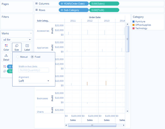Viewport: 165px width, 129px height.
Task: Click the Sub-Categ.. header label
Action: [43, 21]
